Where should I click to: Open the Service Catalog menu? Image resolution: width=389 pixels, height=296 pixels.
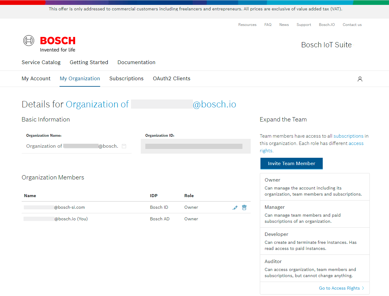[x=41, y=63]
